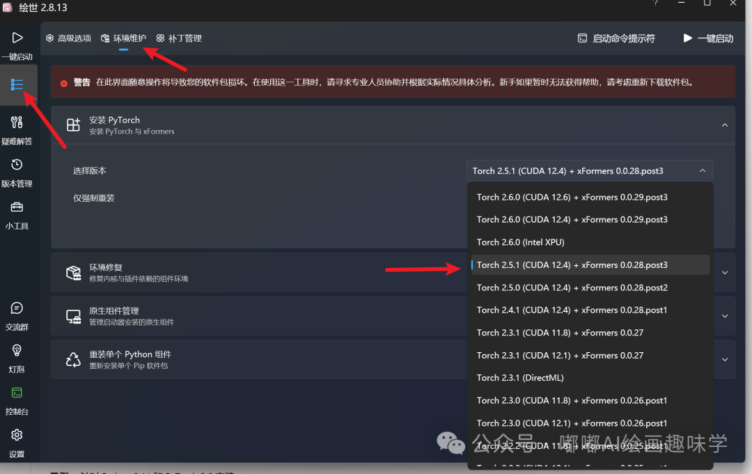Select Torch 2.3.1 (CUDA 12.1) + xFormers 0.0.27

[x=590, y=355]
